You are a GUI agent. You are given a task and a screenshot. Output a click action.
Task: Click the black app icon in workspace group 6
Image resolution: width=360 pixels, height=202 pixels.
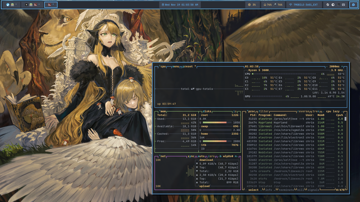point(26,5)
